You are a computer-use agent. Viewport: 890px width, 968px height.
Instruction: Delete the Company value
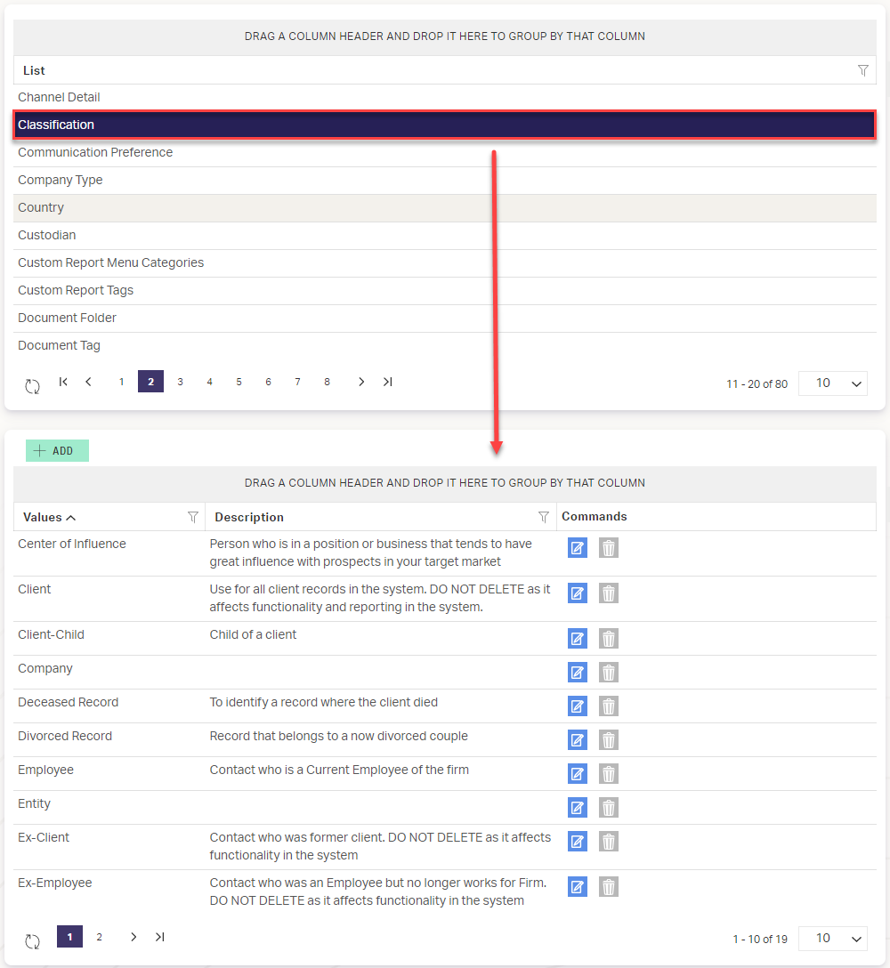[609, 673]
